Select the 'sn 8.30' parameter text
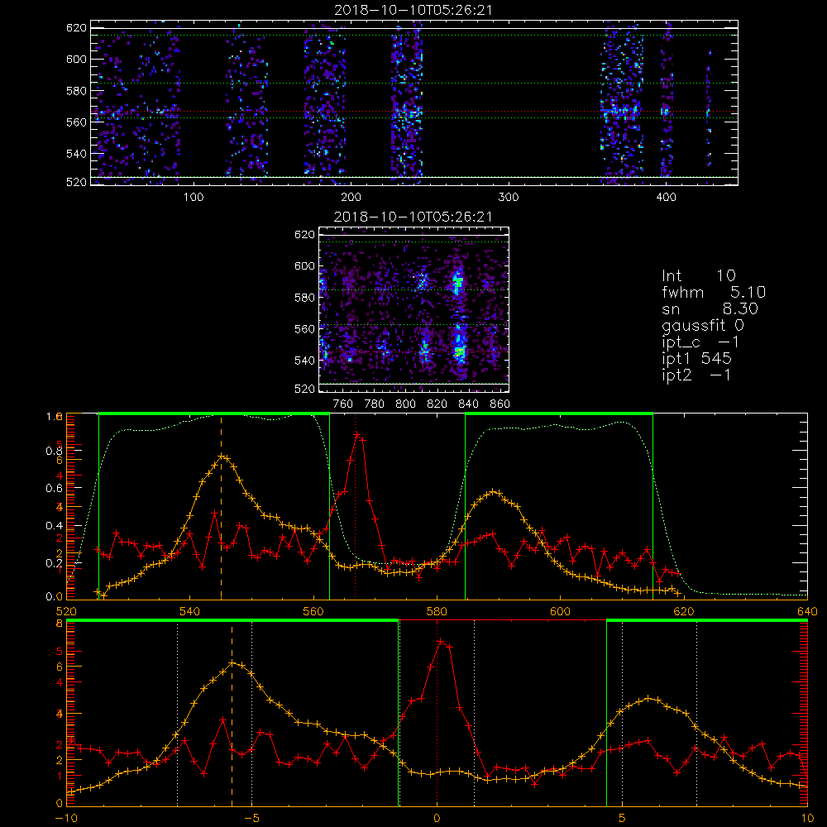The image size is (827, 827). coord(710,309)
